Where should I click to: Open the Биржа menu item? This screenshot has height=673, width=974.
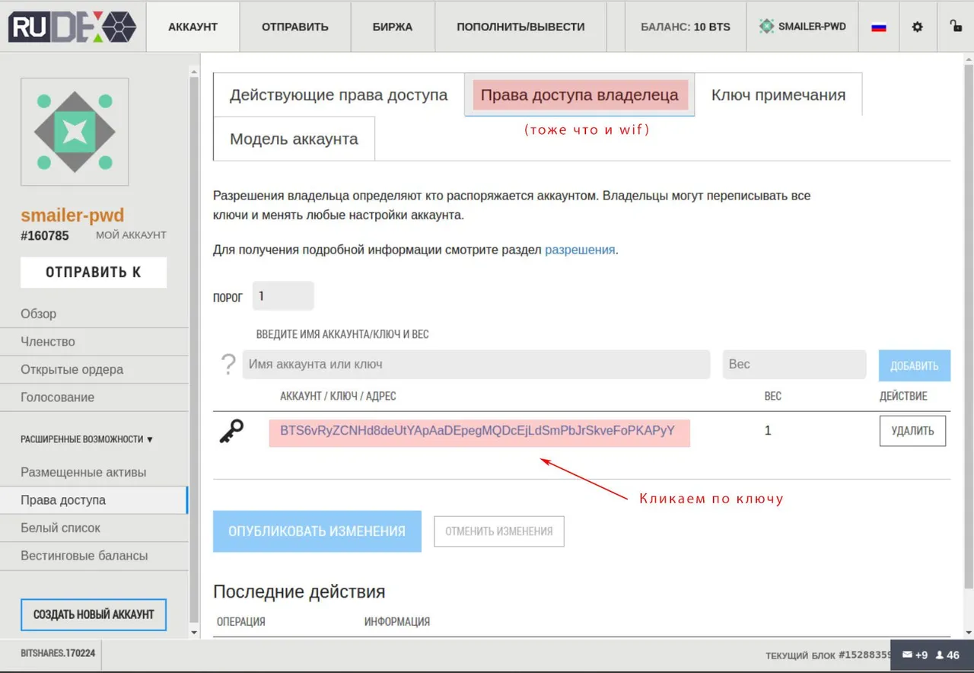[x=393, y=27]
